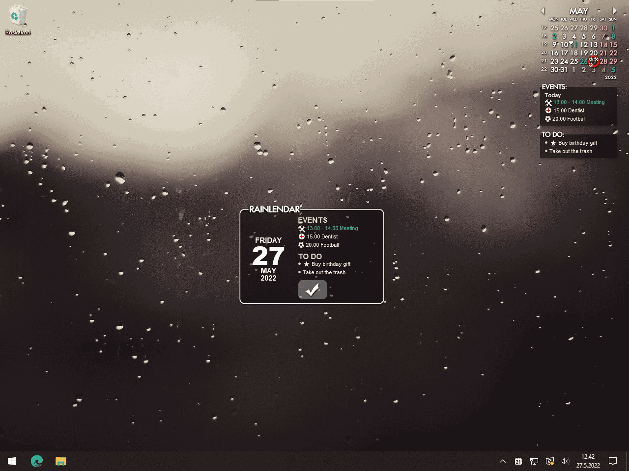This screenshot has width=629, height=471.
Task: Select date 24 in the May calendar
Action: (x=564, y=61)
